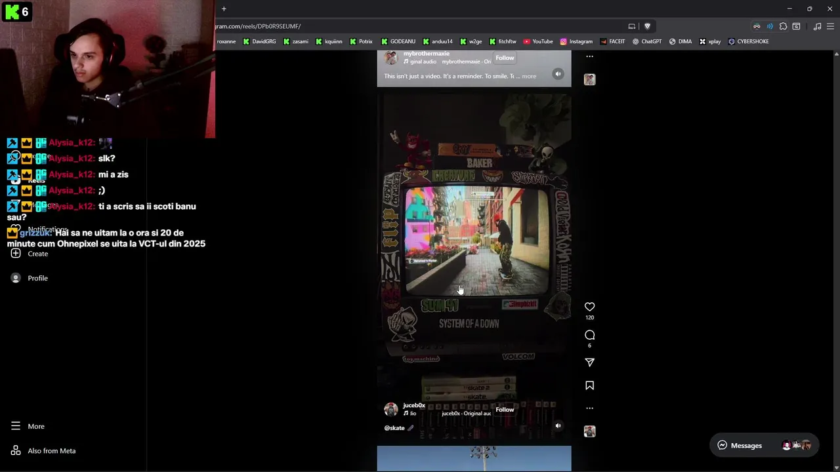Share the juceb0x reel via paper plane
This screenshot has width=840, height=472.
point(589,363)
